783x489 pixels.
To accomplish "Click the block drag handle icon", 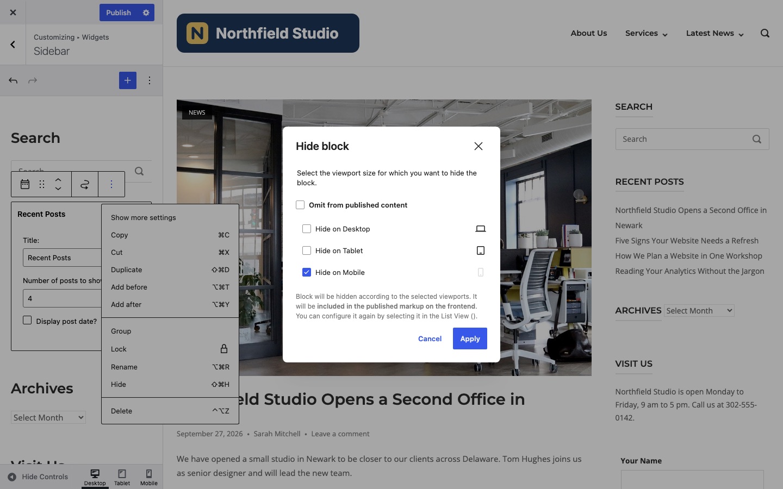I will pyautogui.click(x=42, y=184).
